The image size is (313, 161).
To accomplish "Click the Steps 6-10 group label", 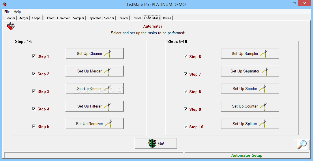I will [177, 42].
